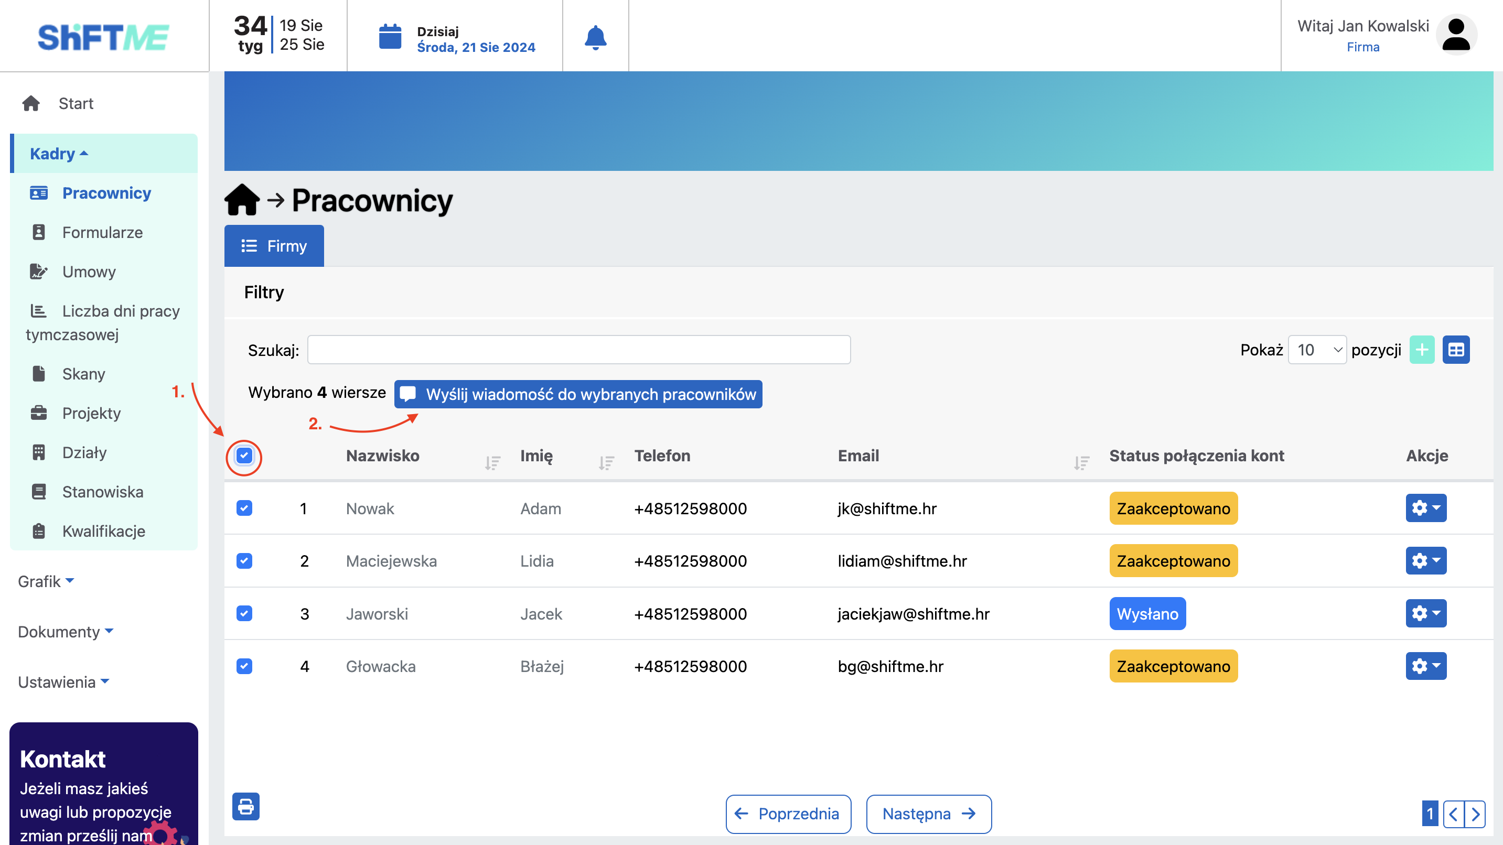Click the Szukaj search input field
Screen dimensions: 1503x845
point(579,349)
